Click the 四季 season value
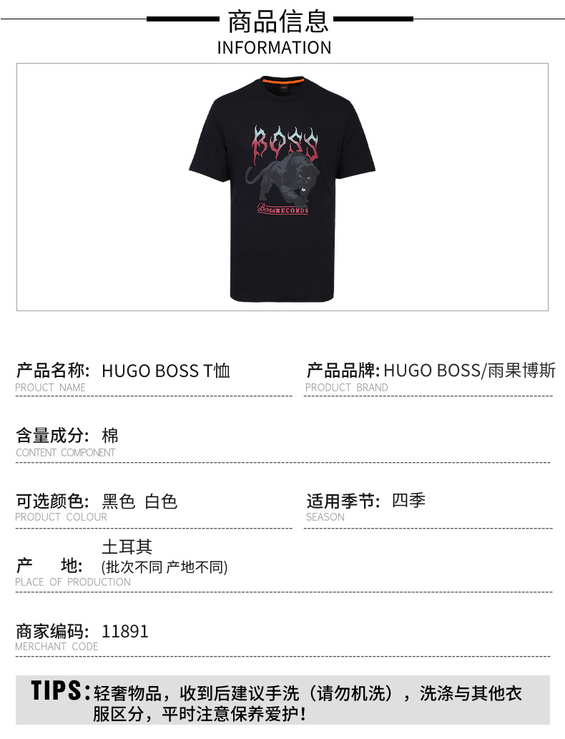Screen dimensions: 565x739 [408, 500]
